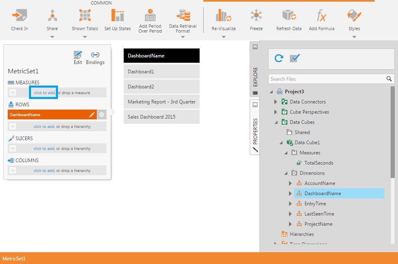Screen dimensions: 398x264
Task: Expand the AccountName dimension arrow
Action: pos(291,183)
